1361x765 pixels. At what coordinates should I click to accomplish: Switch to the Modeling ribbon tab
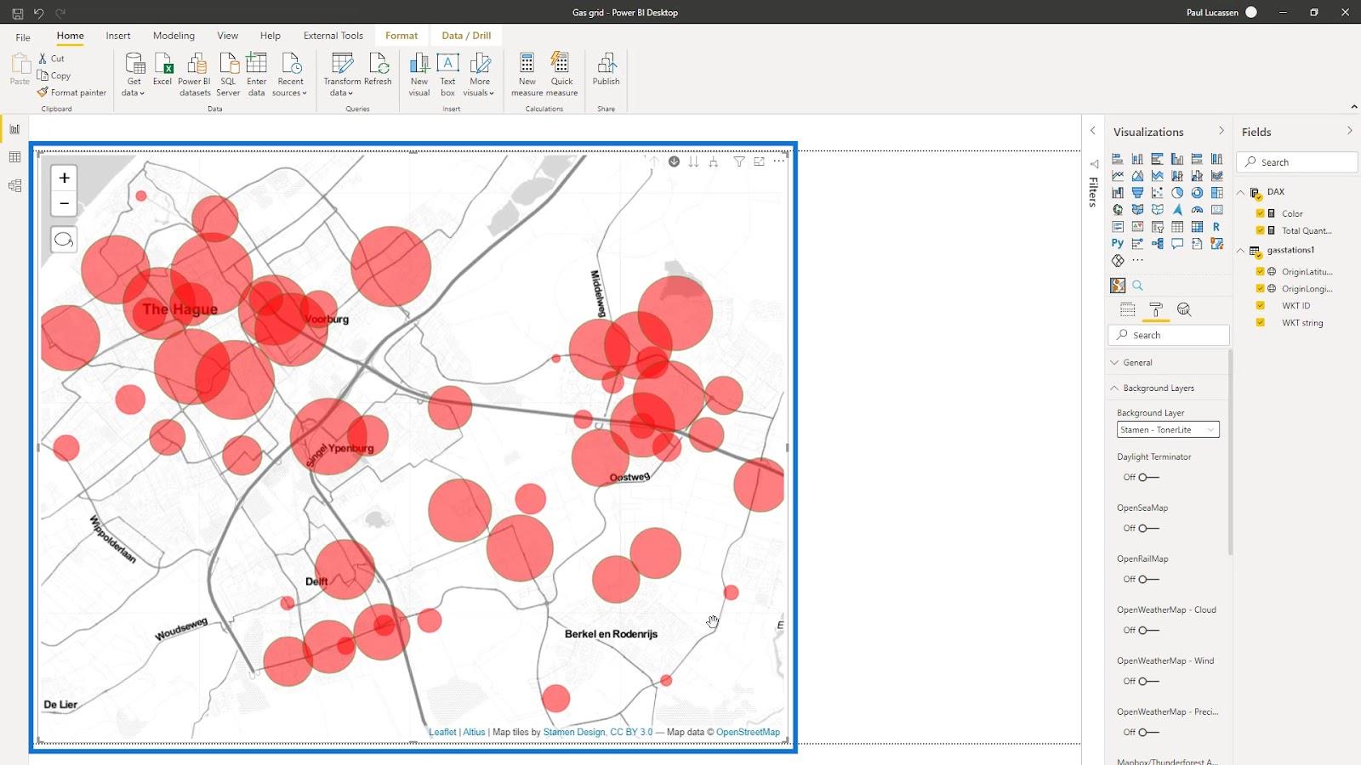pyautogui.click(x=174, y=36)
